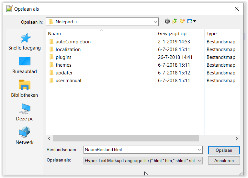
Task: Open Netwerk location
Action: (x=25, y=136)
